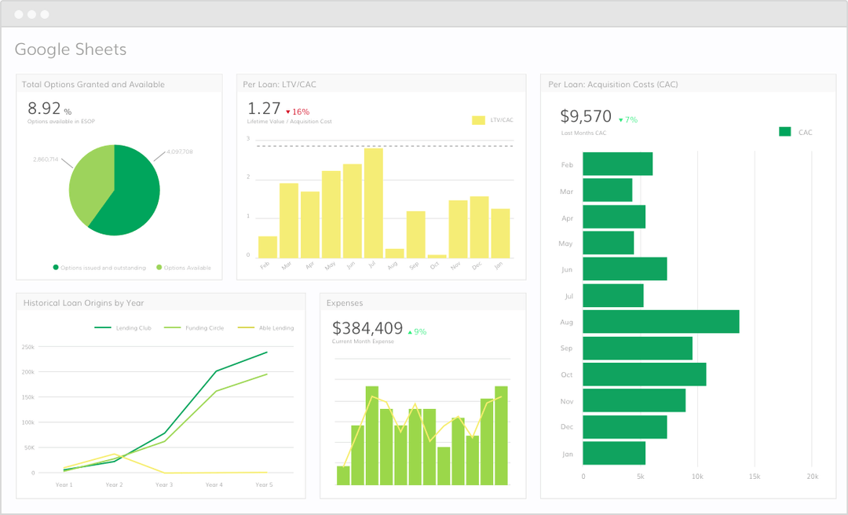Click the "Historical Loan Origins by Year" title

click(x=84, y=302)
